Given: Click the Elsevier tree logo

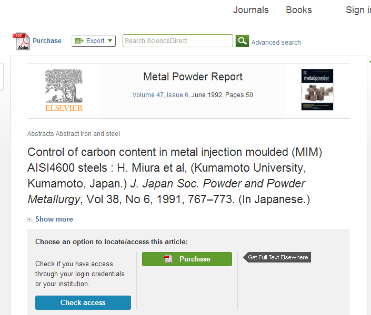Looking at the screenshot, I should (64, 90).
